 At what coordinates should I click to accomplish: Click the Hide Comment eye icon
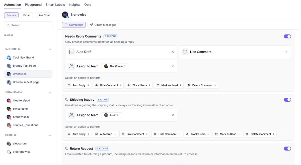[96, 85]
